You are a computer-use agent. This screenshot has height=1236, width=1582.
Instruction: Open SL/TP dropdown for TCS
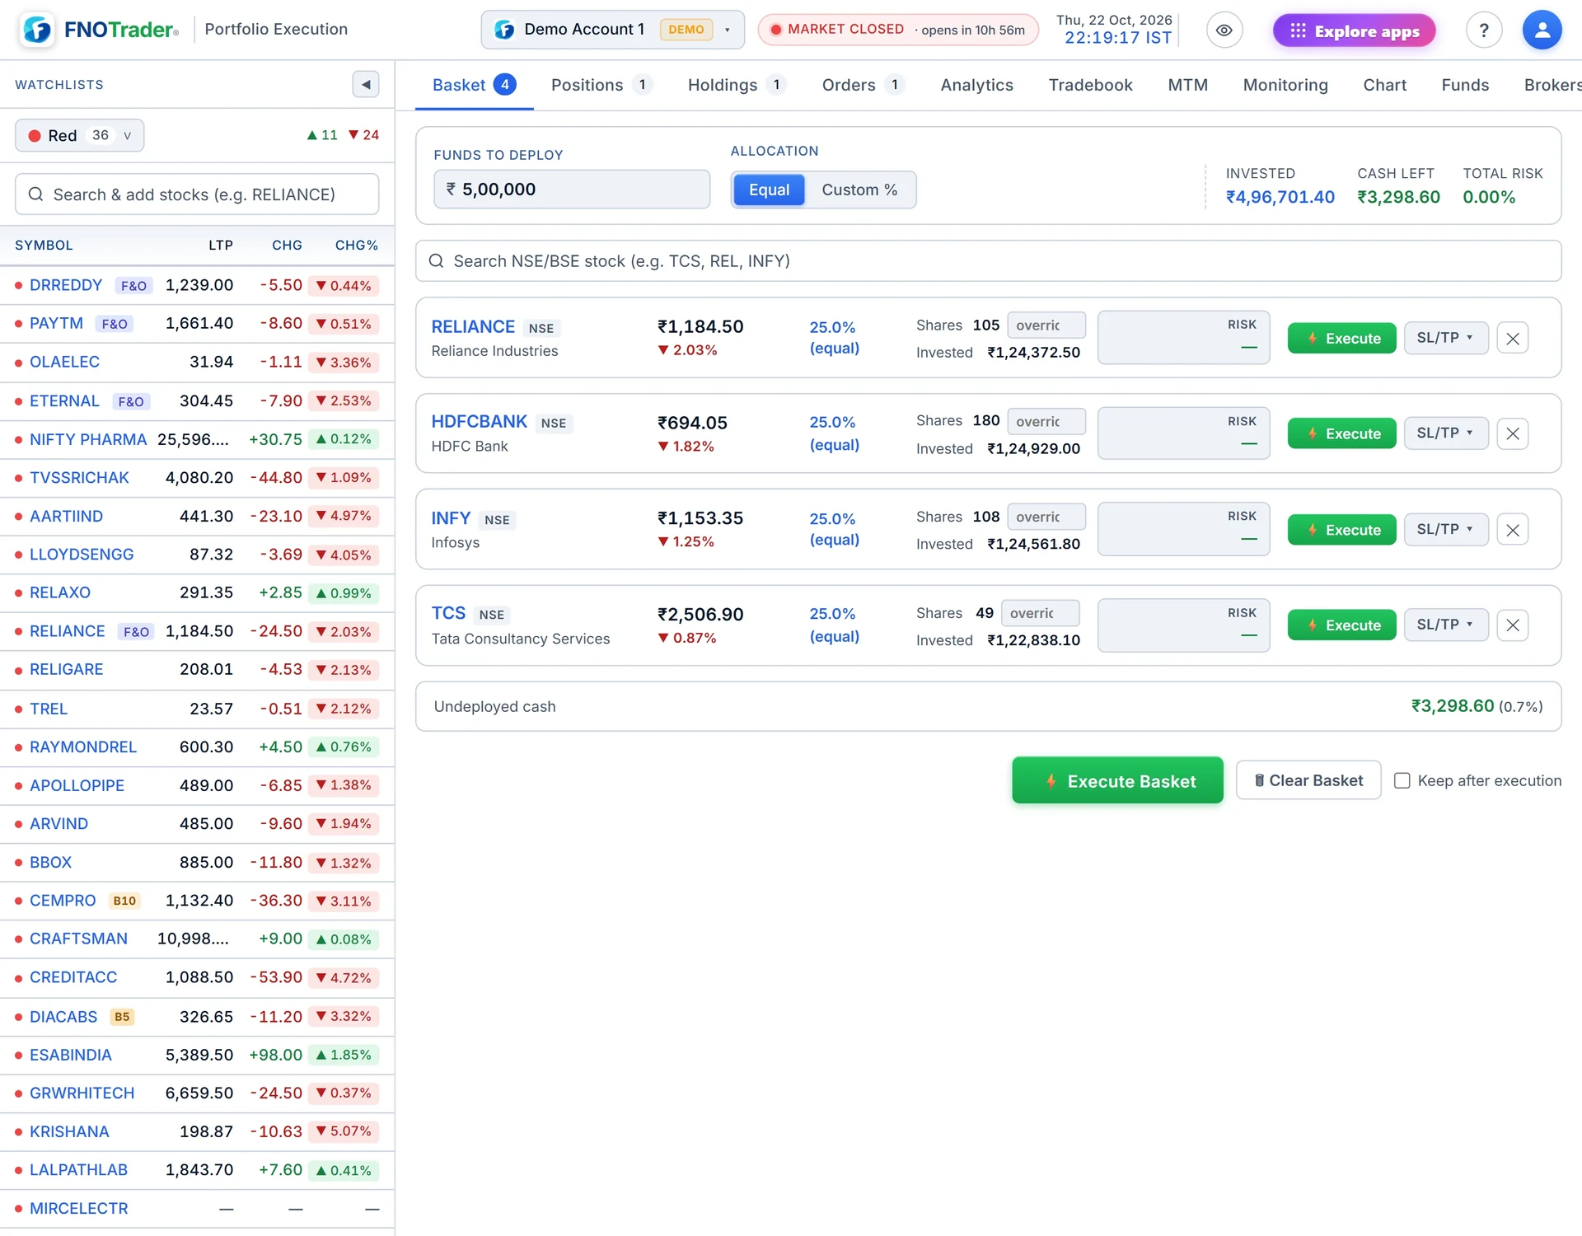click(x=1445, y=625)
